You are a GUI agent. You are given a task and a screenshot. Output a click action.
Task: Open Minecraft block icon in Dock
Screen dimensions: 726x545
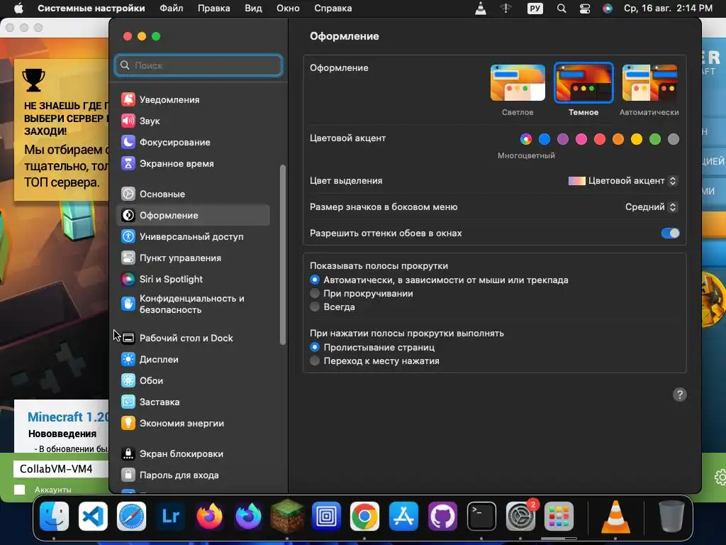[x=287, y=516]
